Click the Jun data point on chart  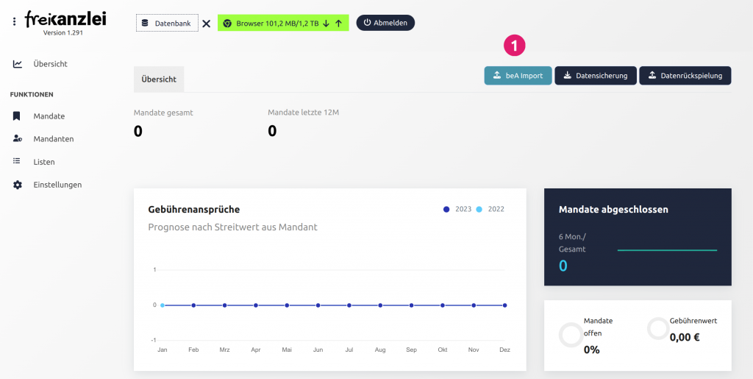(x=318, y=305)
